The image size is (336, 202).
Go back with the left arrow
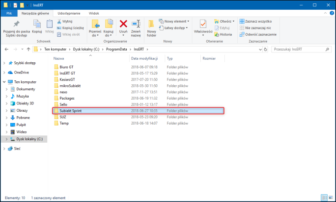pyautogui.click(x=6, y=49)
